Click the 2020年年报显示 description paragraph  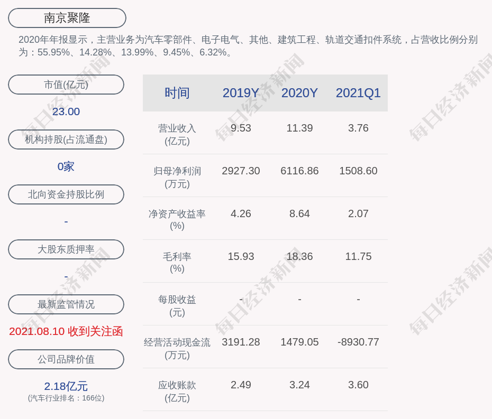tap(248, 46)
